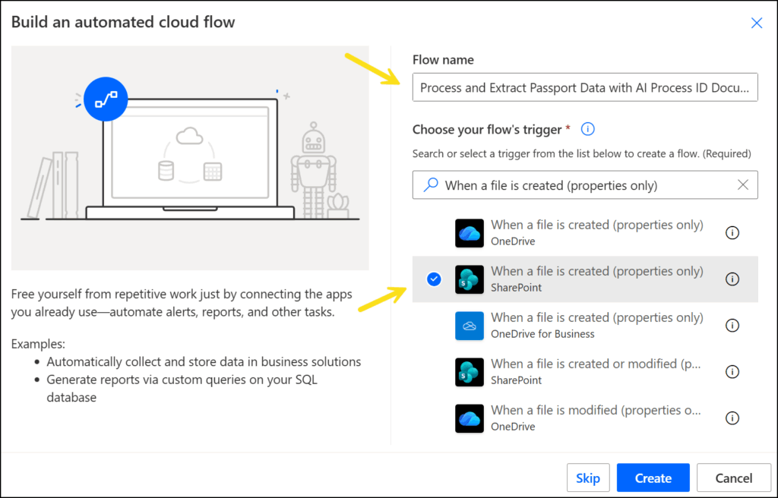The height and width of the screenshot is (498, 778).
Task: Clear the trigger search box with X
Action: coord(743,184)
